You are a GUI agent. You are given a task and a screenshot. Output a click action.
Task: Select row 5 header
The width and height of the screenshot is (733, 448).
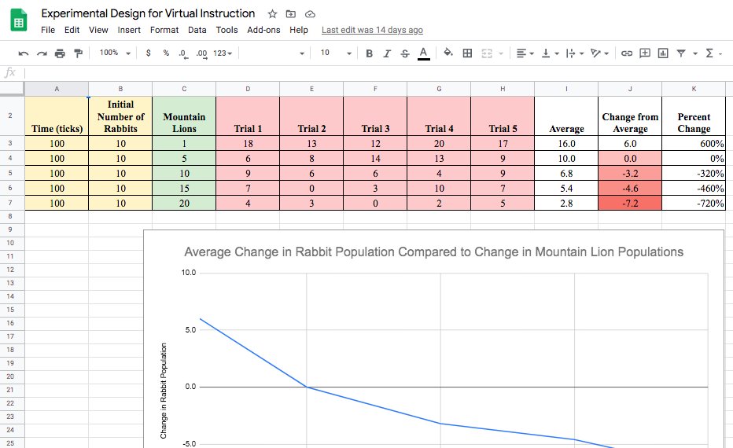pos(10,174)
